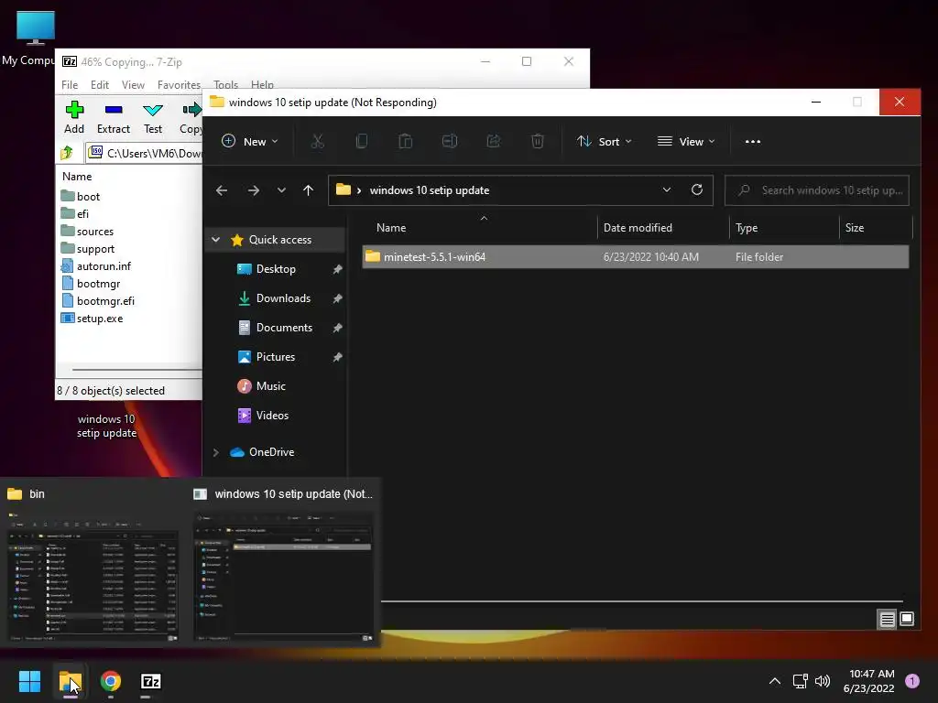Viewport: 938px width, 703px height.
Task: Click the Refresh button in Explorer
Action: [x=697, y=189]
